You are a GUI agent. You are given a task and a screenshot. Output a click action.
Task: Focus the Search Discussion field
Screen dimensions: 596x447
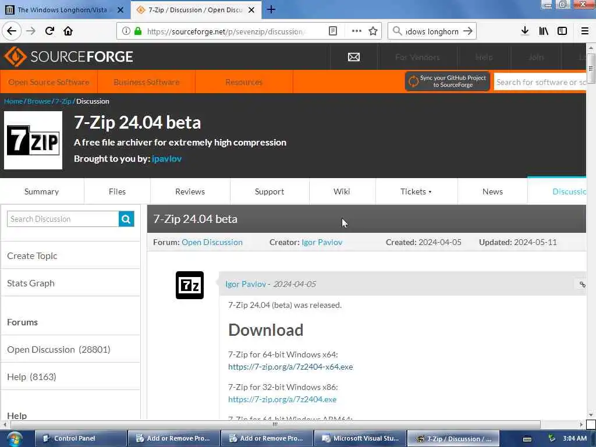pyautogui.click(x=63, y=219)
